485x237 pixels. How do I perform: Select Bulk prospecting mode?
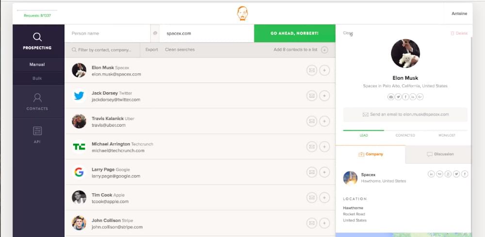coord(37,78)
